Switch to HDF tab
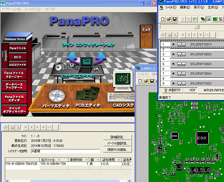 coord(191,90)
